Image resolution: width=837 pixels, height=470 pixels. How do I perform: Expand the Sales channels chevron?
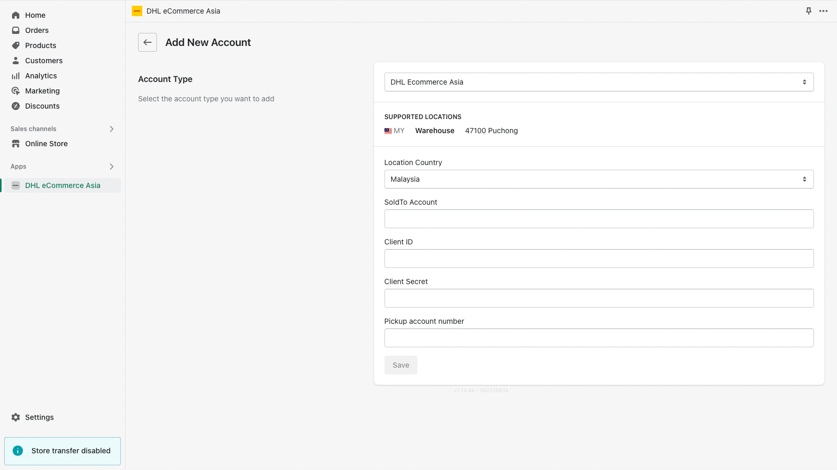(111, 129)
